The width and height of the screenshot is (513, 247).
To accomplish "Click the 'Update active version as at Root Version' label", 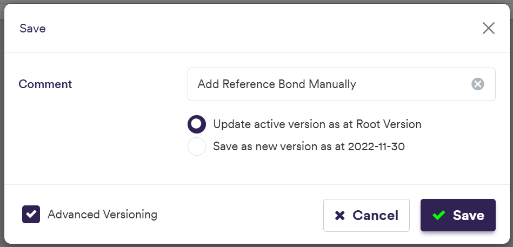I will click(x=317, y=124).
